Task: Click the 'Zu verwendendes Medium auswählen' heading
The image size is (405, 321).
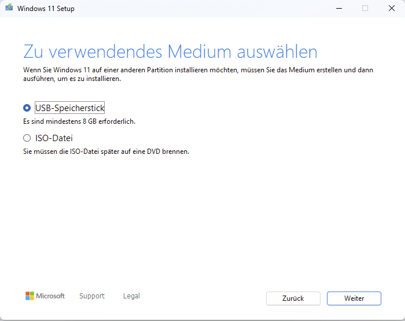Action: pos(170,51)
